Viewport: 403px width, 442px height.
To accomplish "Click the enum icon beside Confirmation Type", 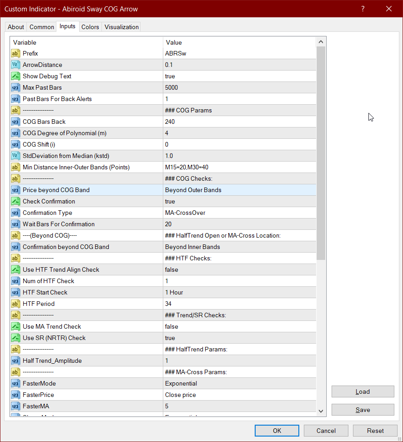I will 15,213.
